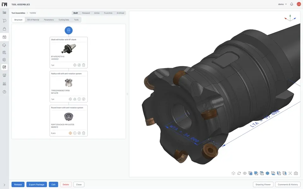Image resolution: width=303 pixels, height=189 pixels.
Task: Go to the Tool Assemblies breadcrumb link
Action: point(18,13)
